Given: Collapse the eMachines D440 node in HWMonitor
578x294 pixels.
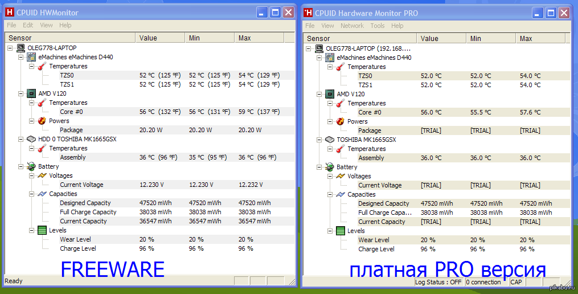Looking at the screenshot, I should [x=21, y=57].
